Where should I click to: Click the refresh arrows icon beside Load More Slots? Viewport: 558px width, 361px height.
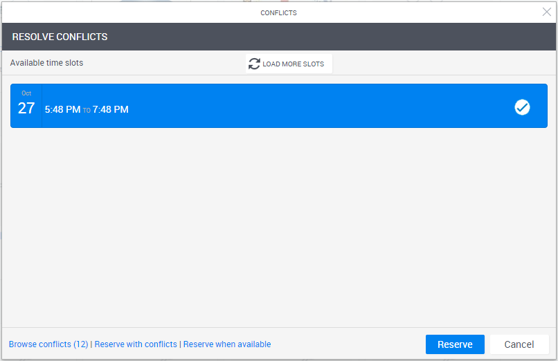254,64
